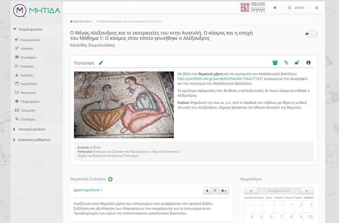Image resolution: width=339 pixels, height=223 pixels.
Task: Toggle the student view switch
Action: (310, 34)
